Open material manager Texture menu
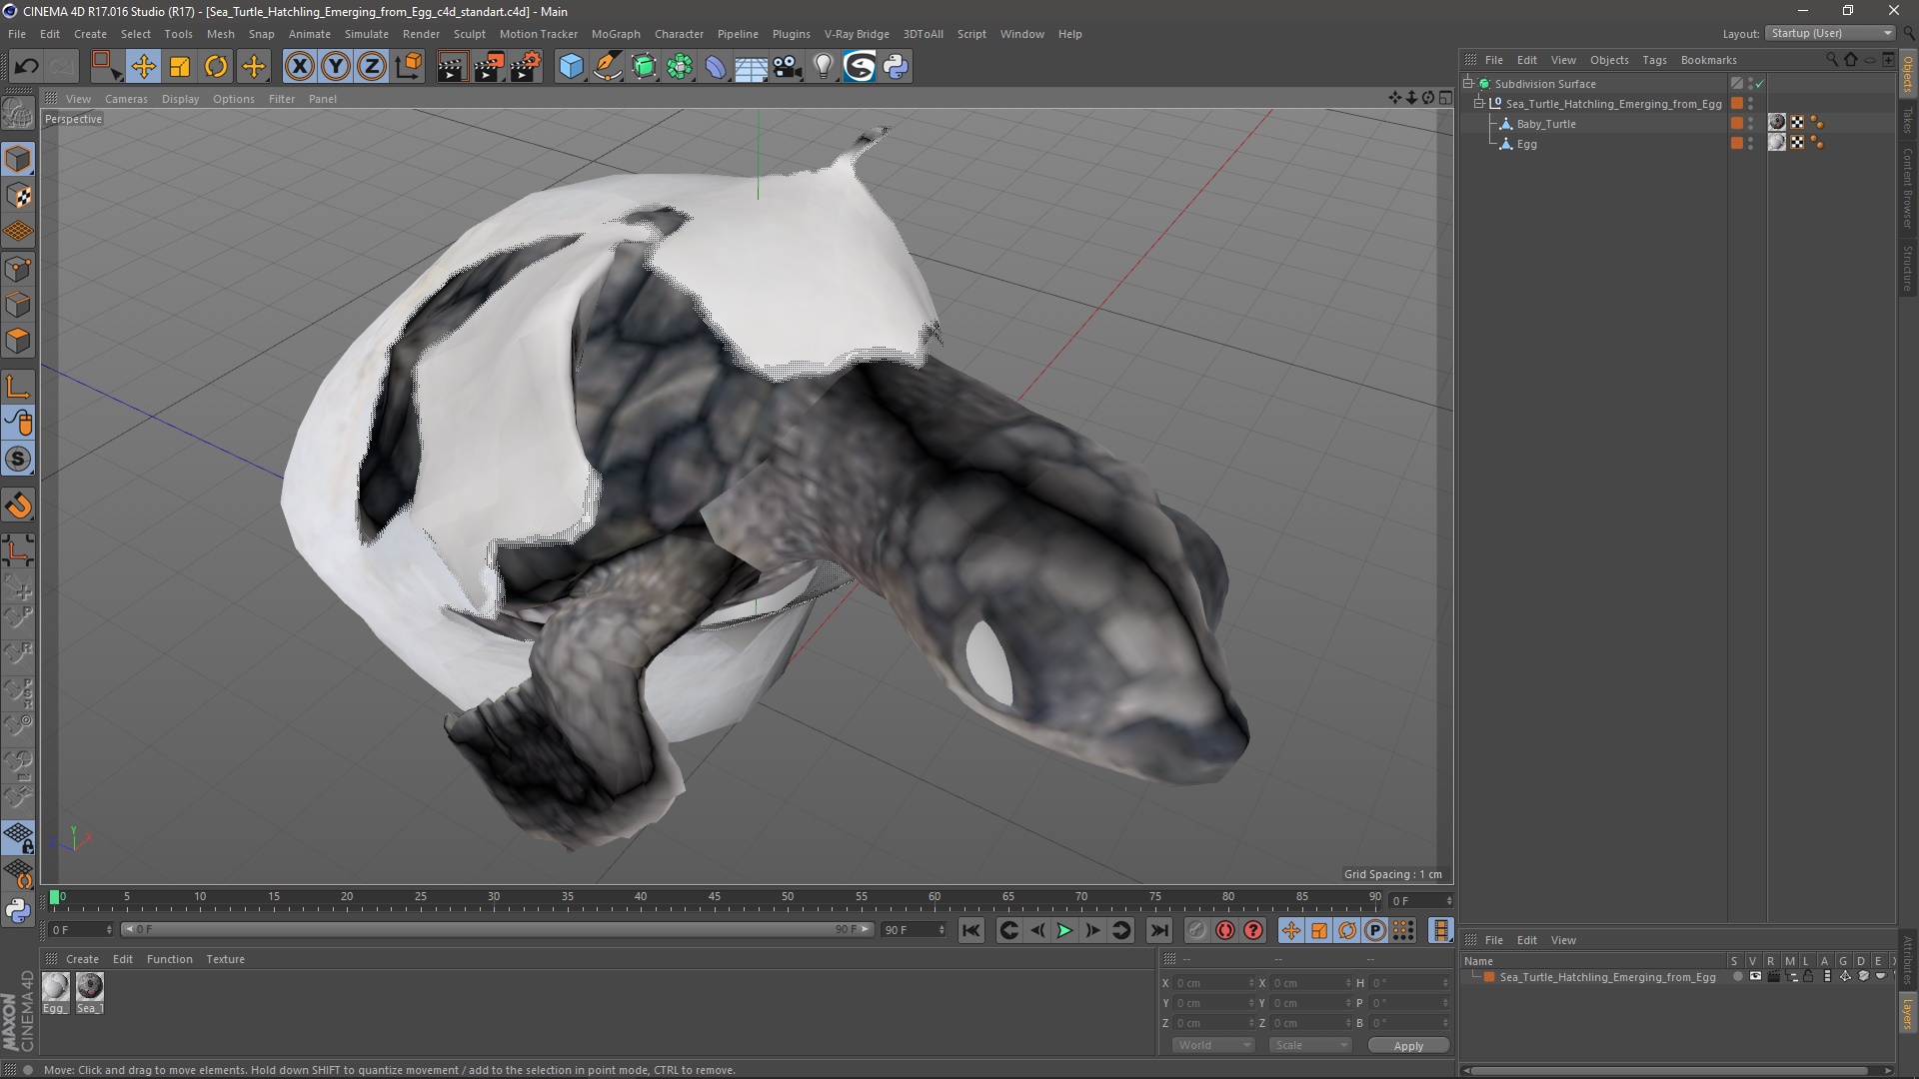 [x=225, y=959]
